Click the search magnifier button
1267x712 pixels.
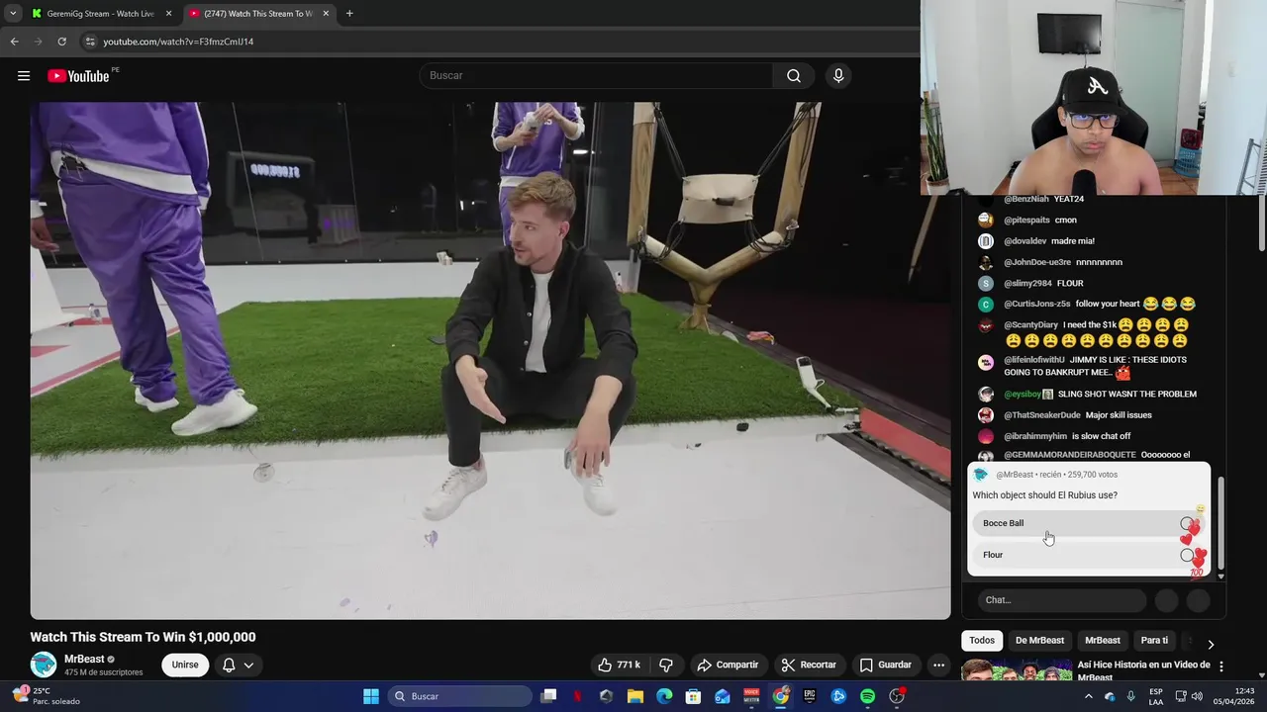[x=794, y=76]
